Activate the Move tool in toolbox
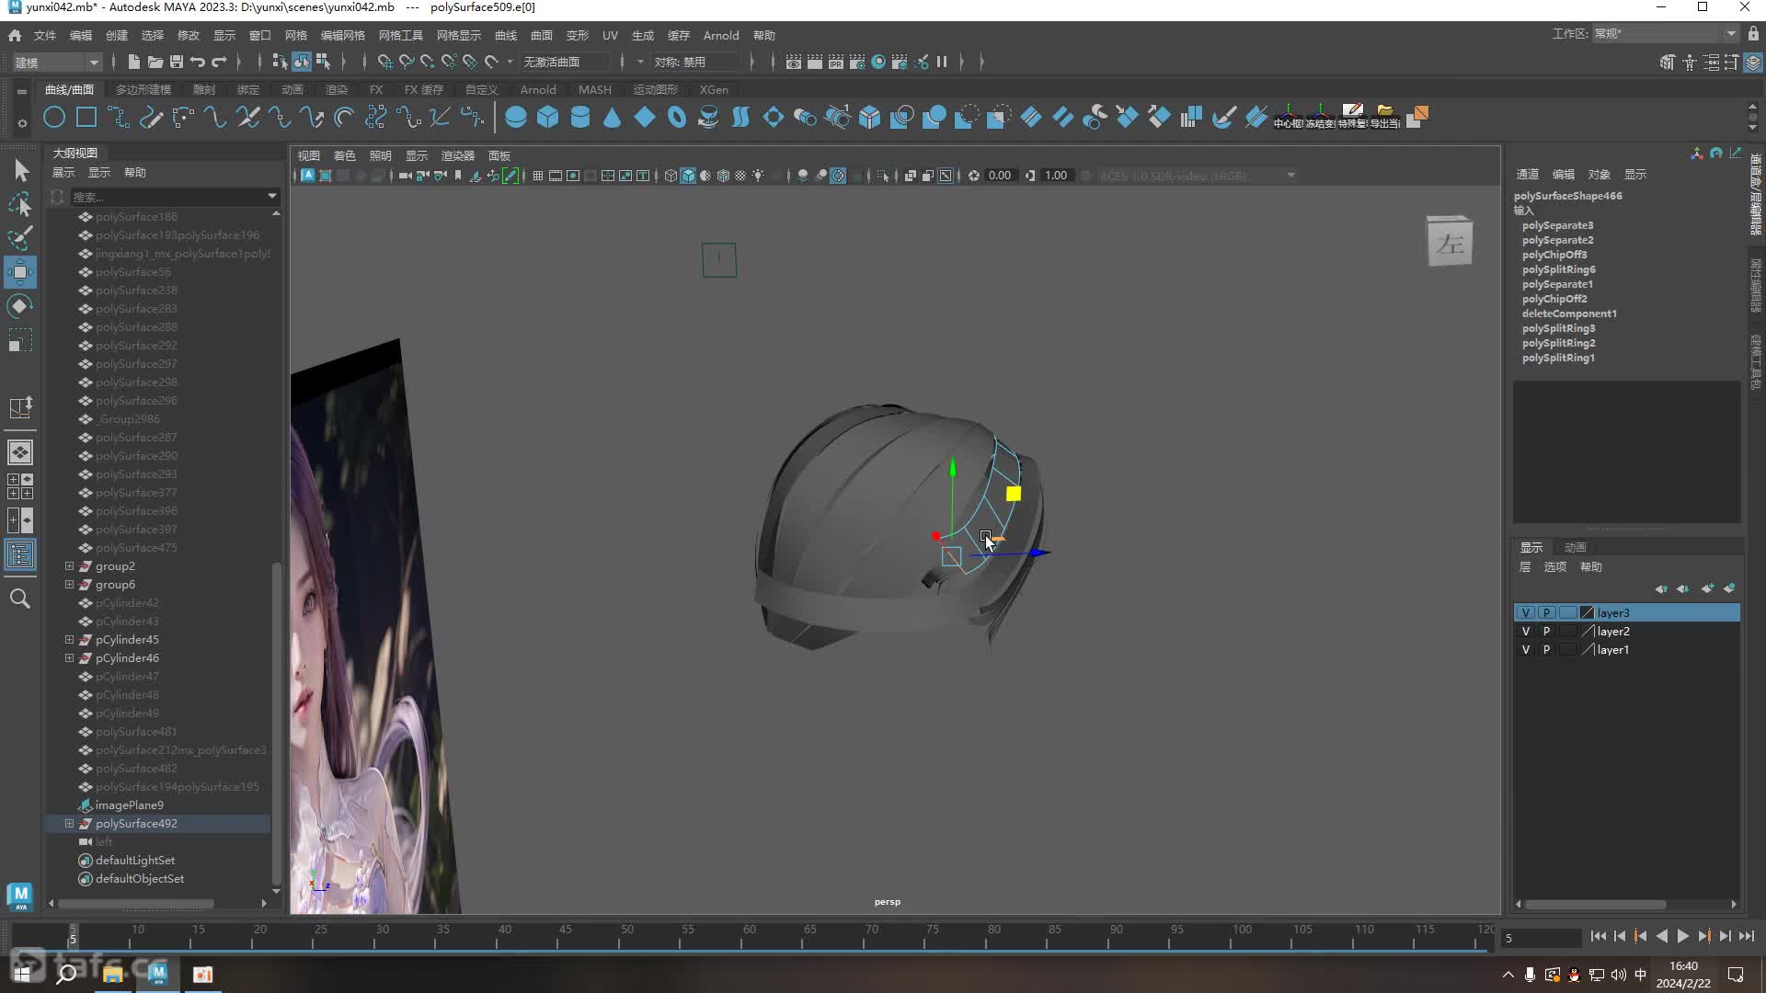 click(20, 272)
